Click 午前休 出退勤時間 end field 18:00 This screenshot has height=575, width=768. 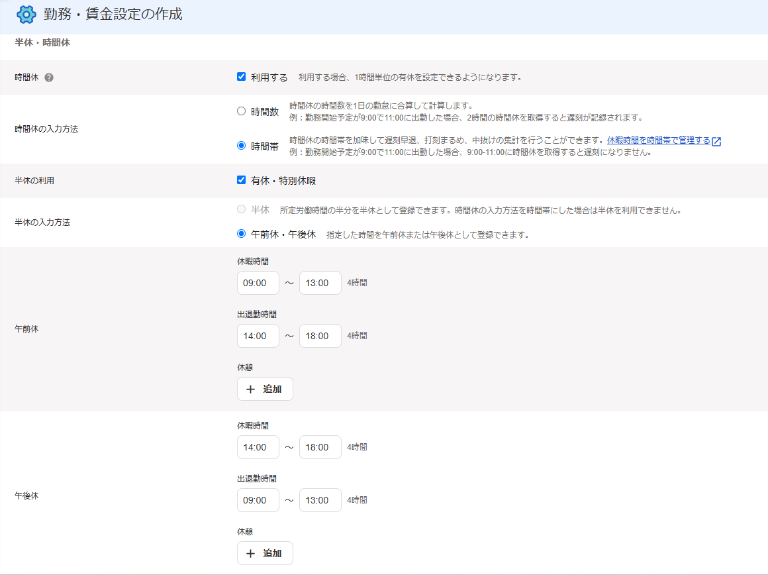click(x=320, y=336)
